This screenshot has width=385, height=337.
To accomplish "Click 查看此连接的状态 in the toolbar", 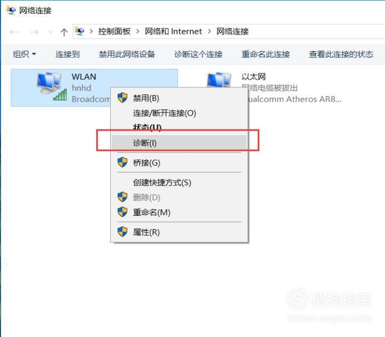I will coord(341,54).
